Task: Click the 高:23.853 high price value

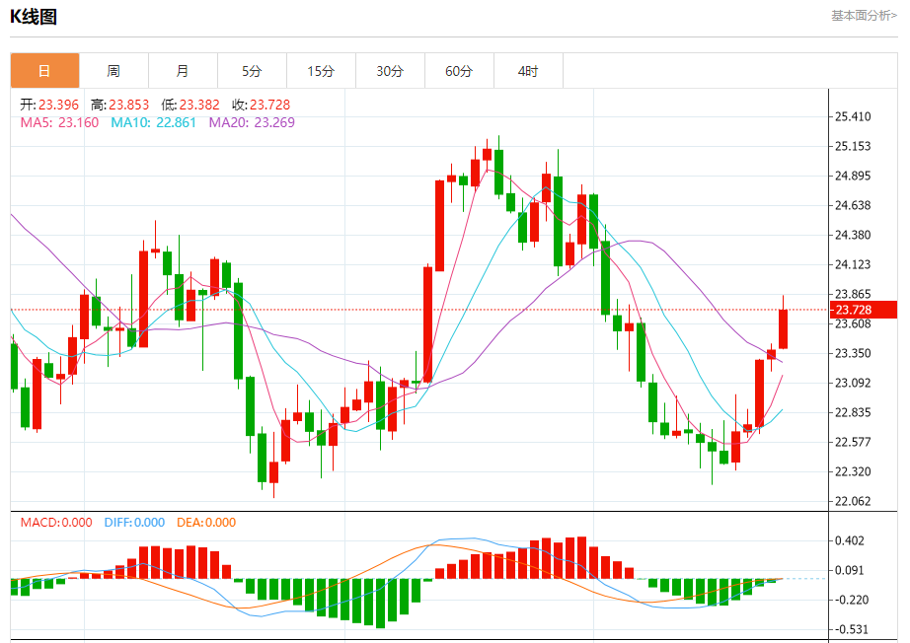Action: click(119, 105)
